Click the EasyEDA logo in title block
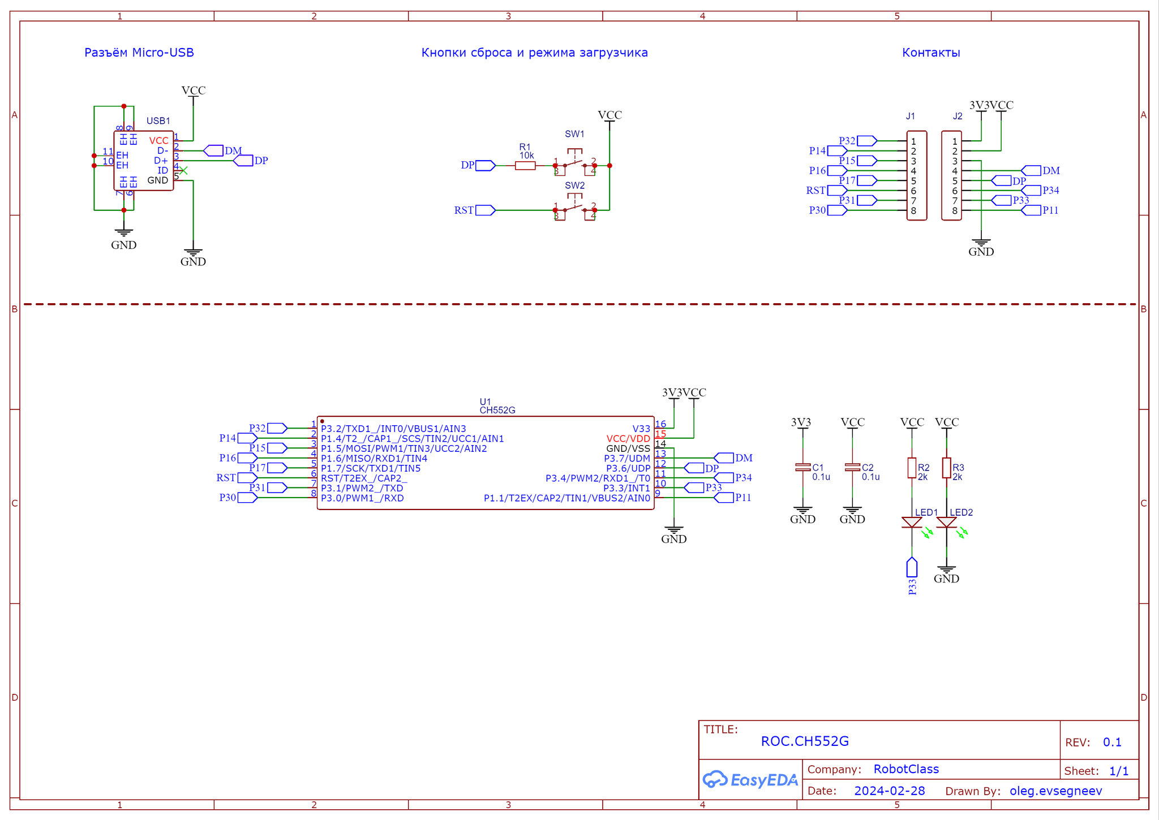The height and width of the screenshot is (820, 1159). pos(750,780)
